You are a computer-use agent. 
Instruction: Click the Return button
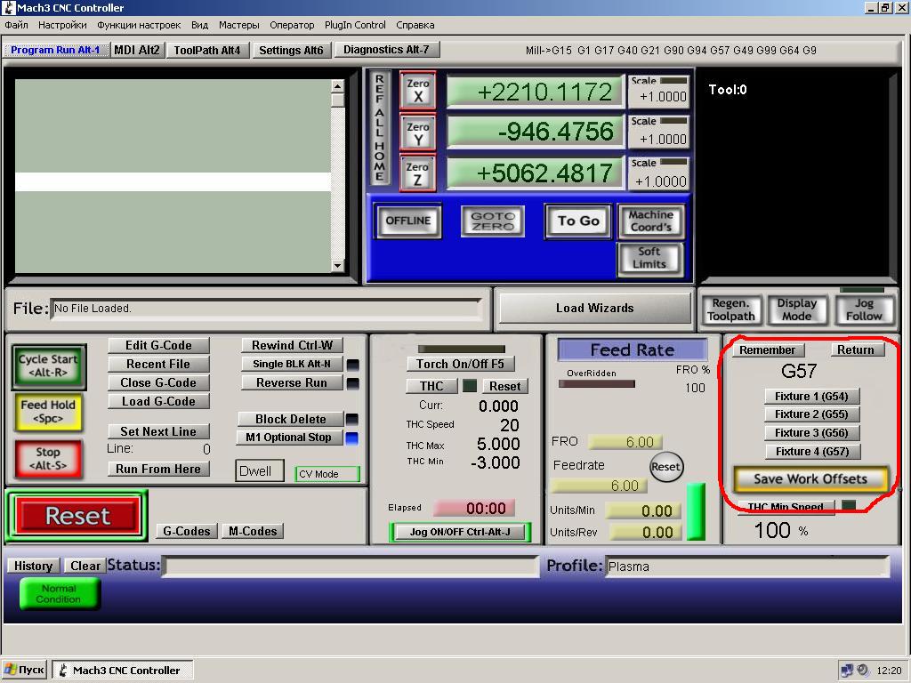pos(856,350)
